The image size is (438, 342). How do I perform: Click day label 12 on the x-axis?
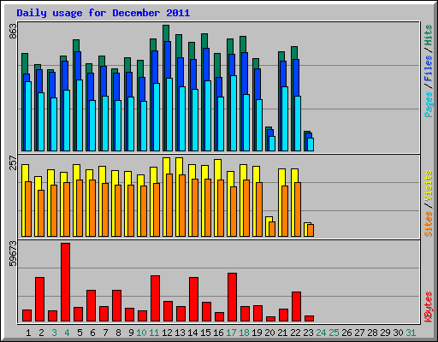[x=167, y=333]
